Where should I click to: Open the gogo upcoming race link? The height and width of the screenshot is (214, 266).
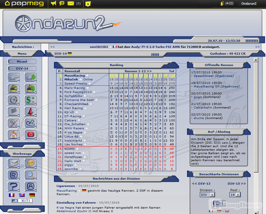click(x=198, y=97)
